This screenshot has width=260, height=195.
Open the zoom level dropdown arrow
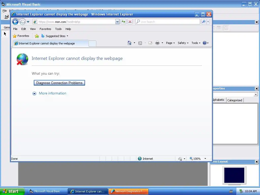coord(205,159)
